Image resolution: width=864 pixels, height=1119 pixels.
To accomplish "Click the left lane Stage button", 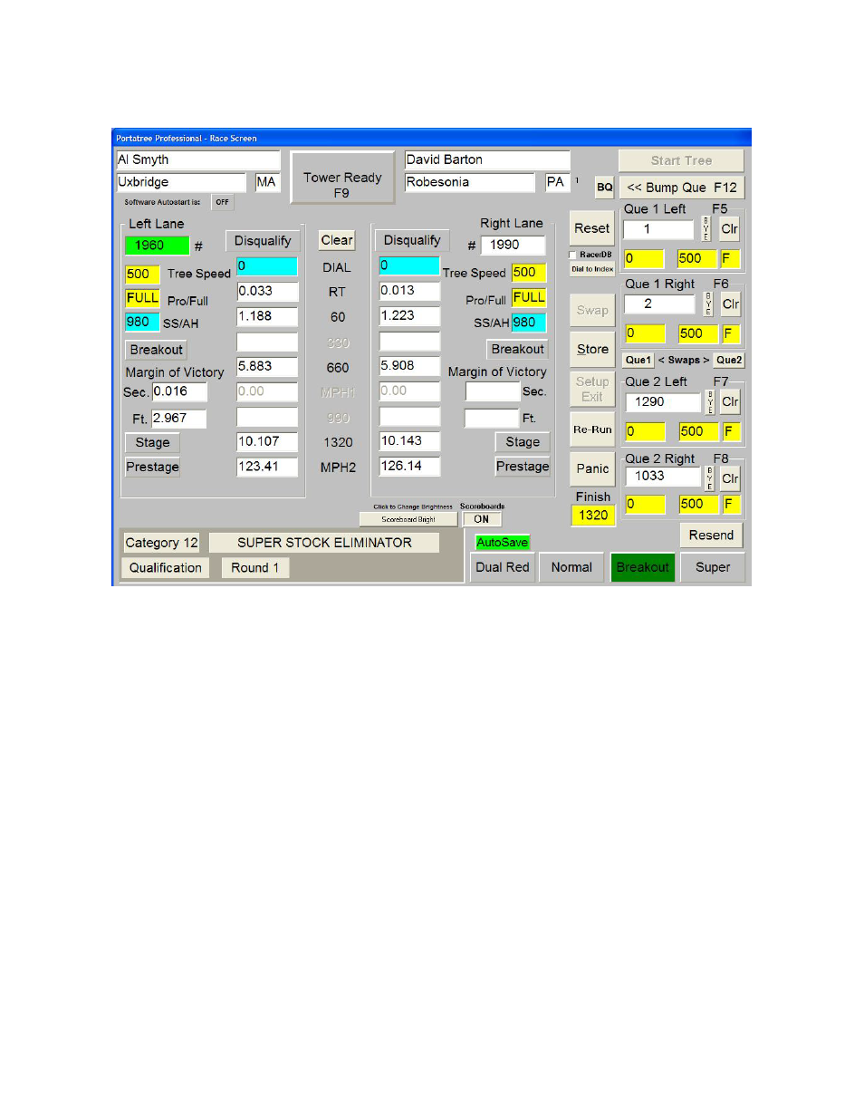I will click(x=152, y=442).
